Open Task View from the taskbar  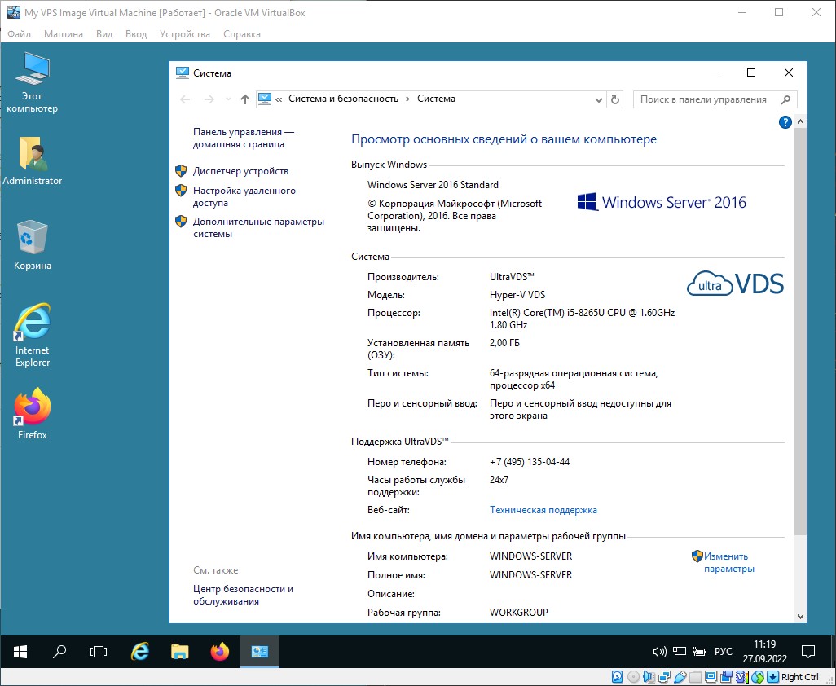[99, 652]
